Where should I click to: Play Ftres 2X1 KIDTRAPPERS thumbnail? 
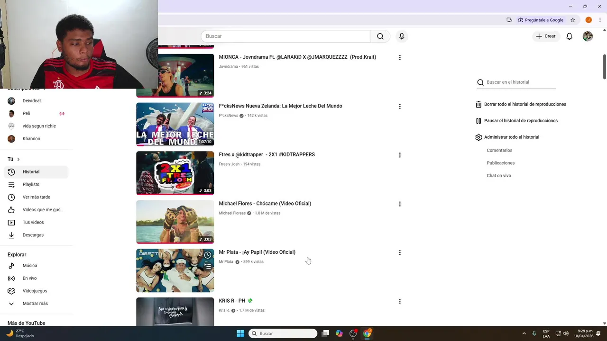pos(175,173)
